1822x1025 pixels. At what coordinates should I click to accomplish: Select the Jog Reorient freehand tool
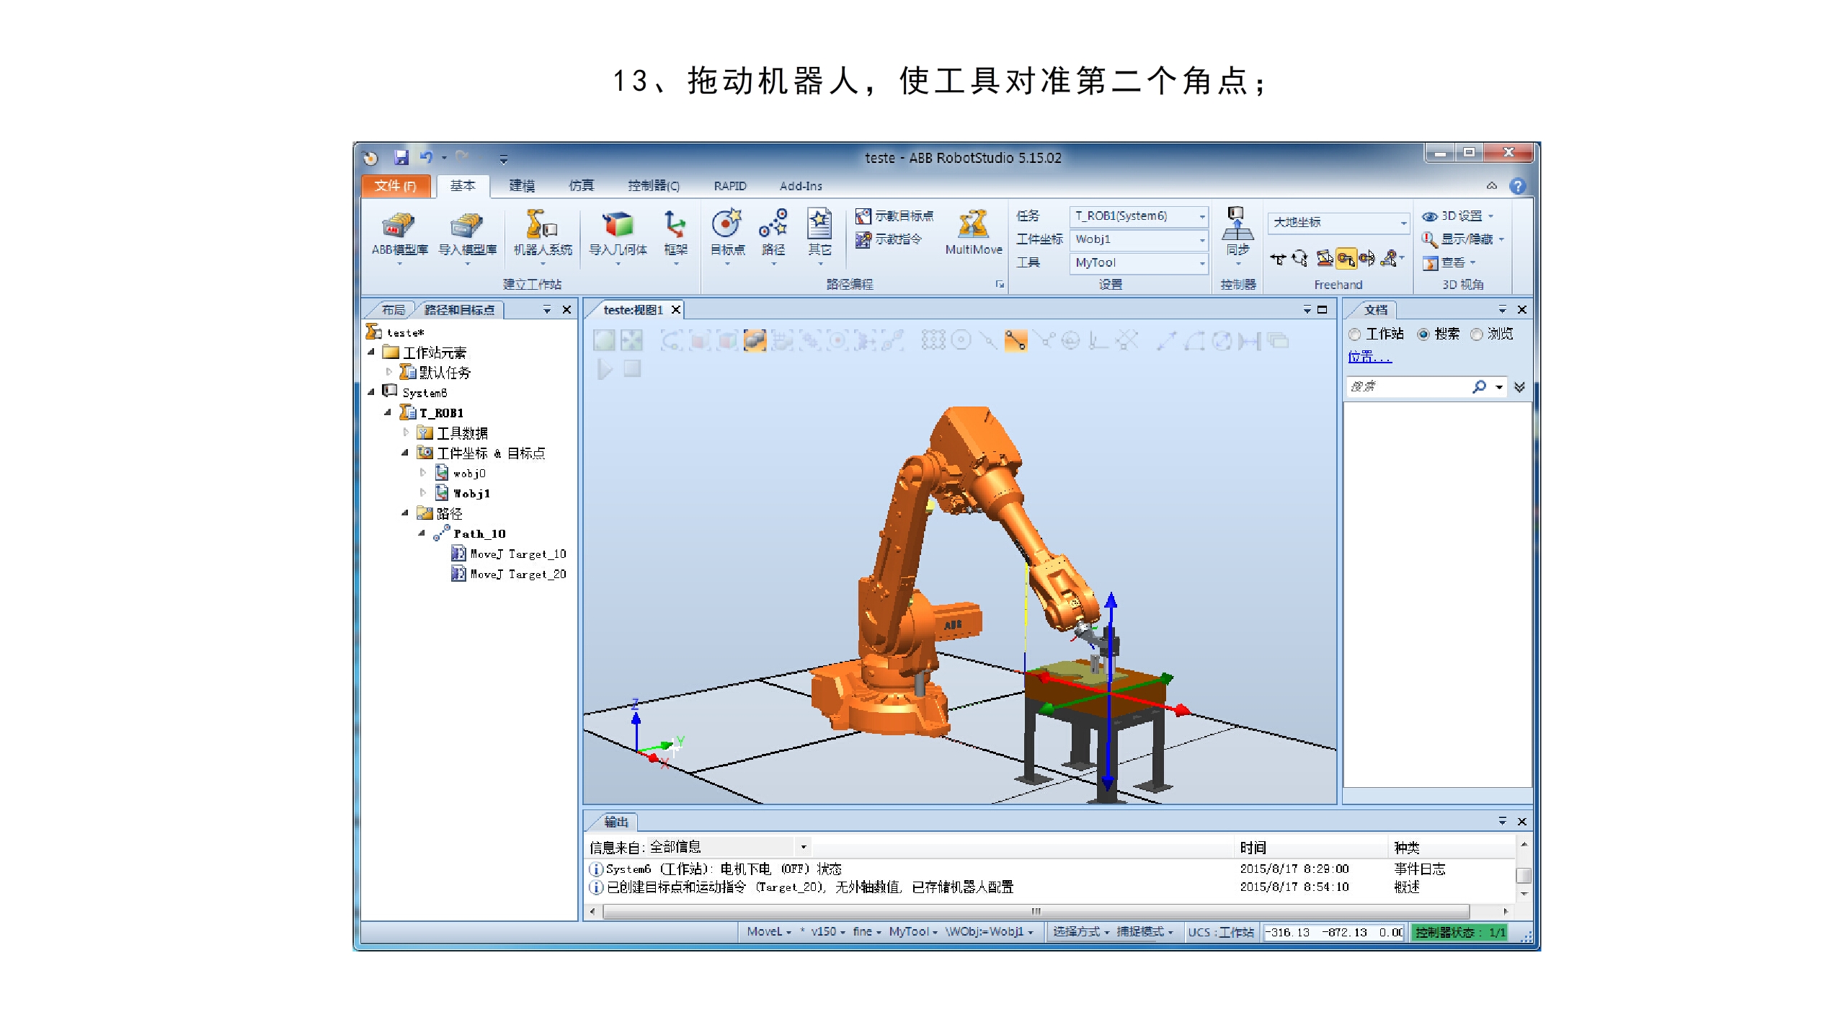click(1366, 259)
